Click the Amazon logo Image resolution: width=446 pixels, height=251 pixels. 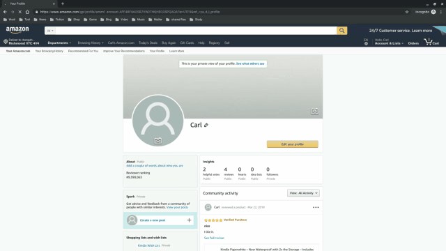[17, 30]
